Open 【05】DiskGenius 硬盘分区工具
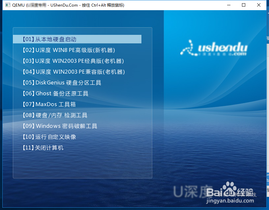The width and height of the screenshot is (269, 210). point(62,82)
